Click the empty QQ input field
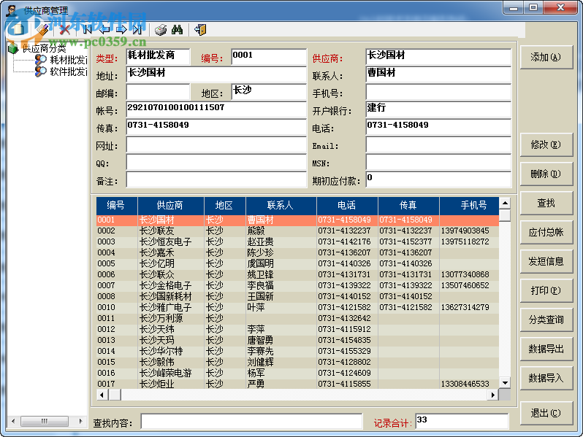 coord(216,162)
